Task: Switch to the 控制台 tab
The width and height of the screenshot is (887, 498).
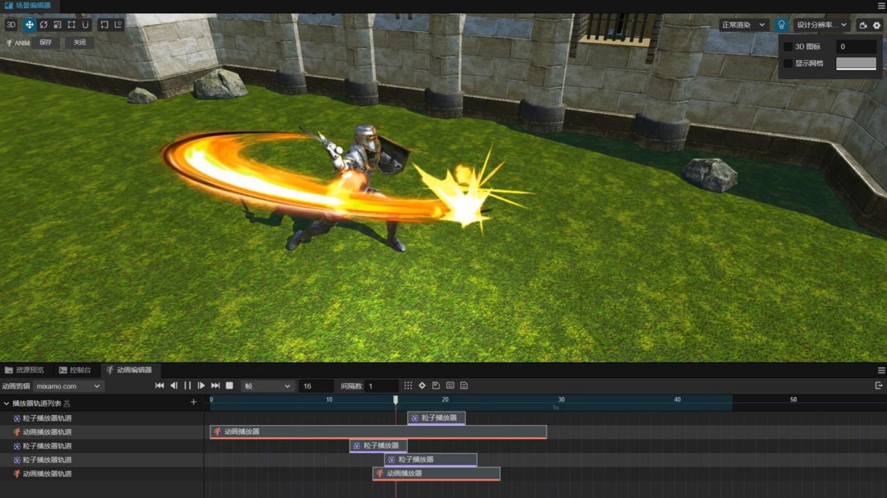Action: (x=75, y=370)
